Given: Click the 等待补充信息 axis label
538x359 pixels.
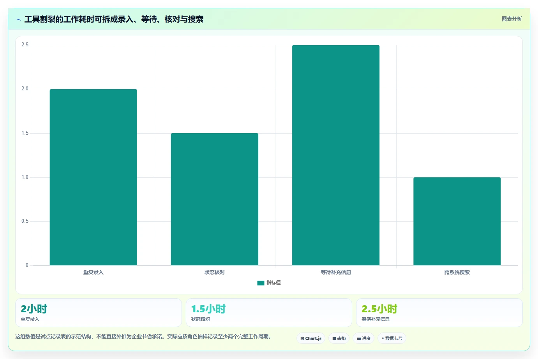Looking at the screenshot, I should (336, 272).
